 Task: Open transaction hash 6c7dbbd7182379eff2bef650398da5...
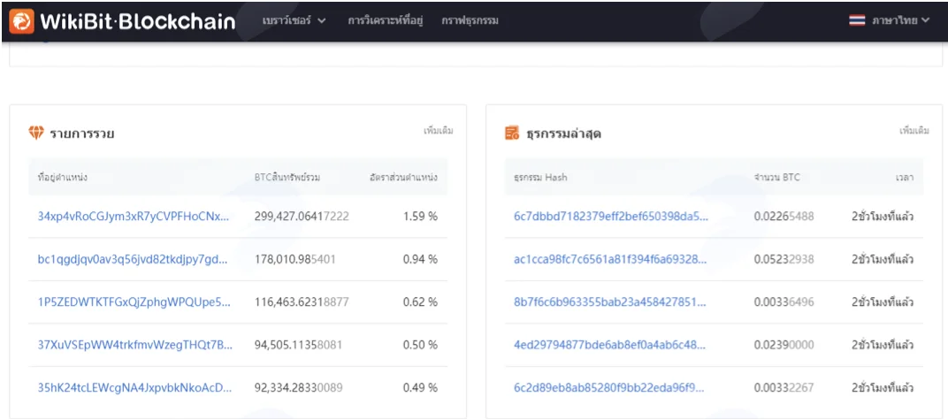(610, 216)
